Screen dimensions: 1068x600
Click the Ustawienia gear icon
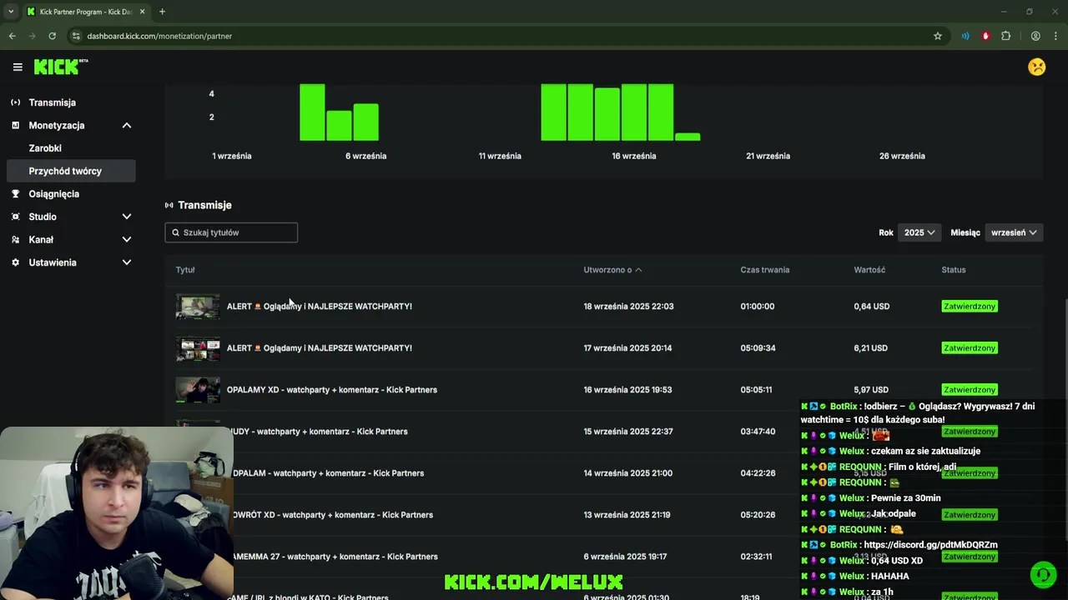16,262
